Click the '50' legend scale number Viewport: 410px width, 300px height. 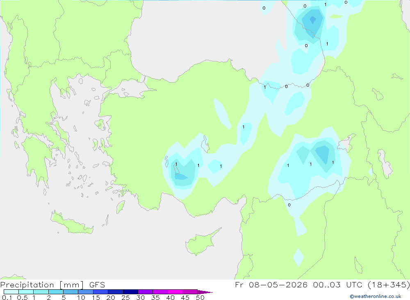click(x=200, y=298)
